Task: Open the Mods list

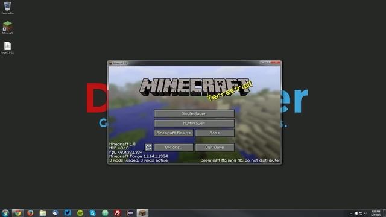Action: coord(215,133)
